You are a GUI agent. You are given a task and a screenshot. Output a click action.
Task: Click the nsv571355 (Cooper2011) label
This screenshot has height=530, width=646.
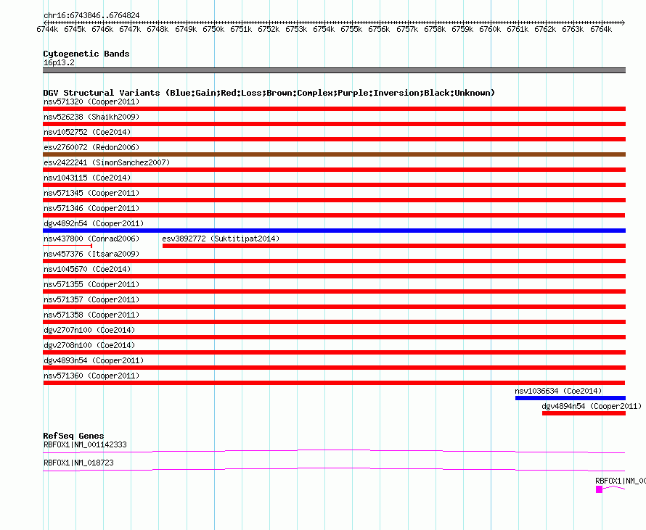91,284
